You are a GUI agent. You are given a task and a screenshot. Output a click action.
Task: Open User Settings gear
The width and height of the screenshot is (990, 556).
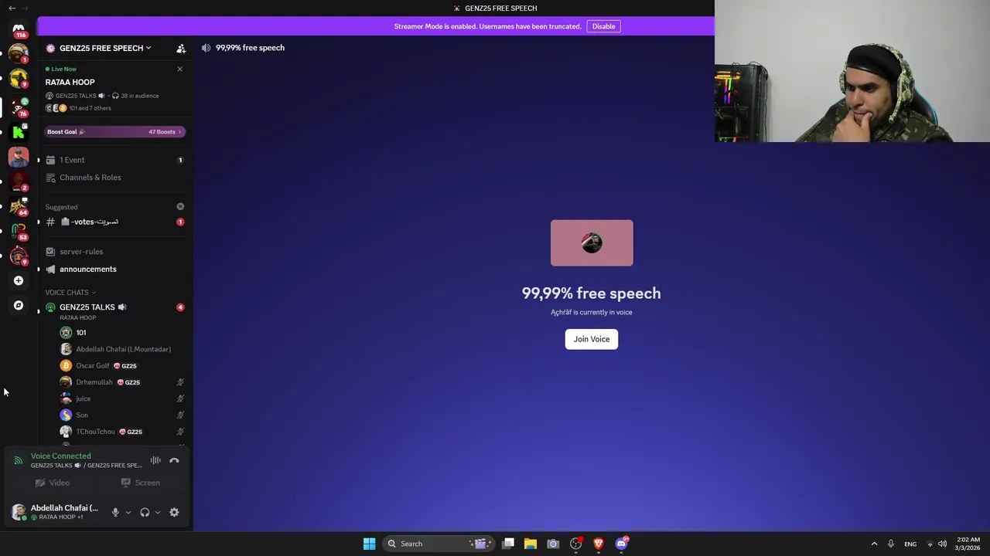tap(174, 512)
